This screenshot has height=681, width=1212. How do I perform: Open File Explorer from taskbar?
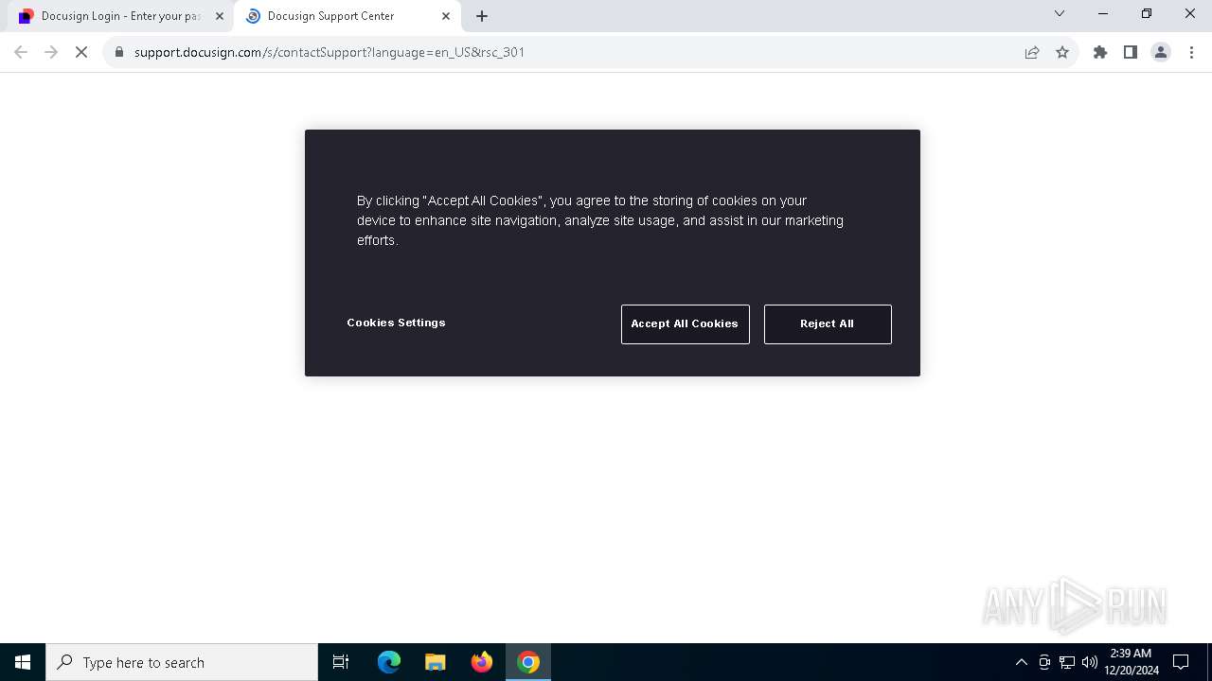click(435, 662)
